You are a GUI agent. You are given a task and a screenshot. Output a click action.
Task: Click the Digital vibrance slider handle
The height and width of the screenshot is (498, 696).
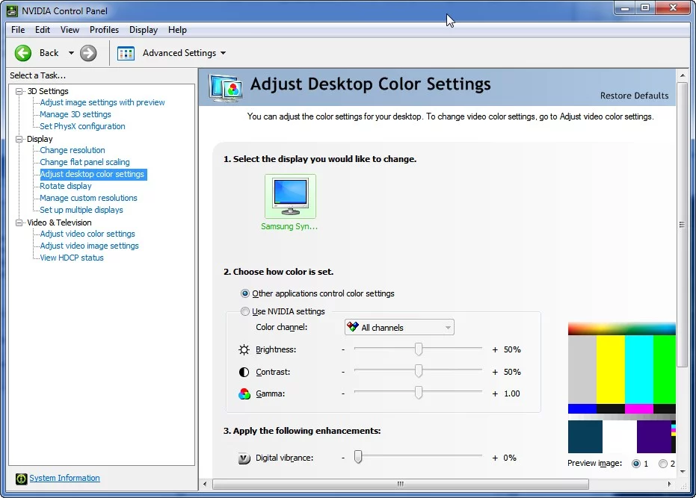coord(358,457)
